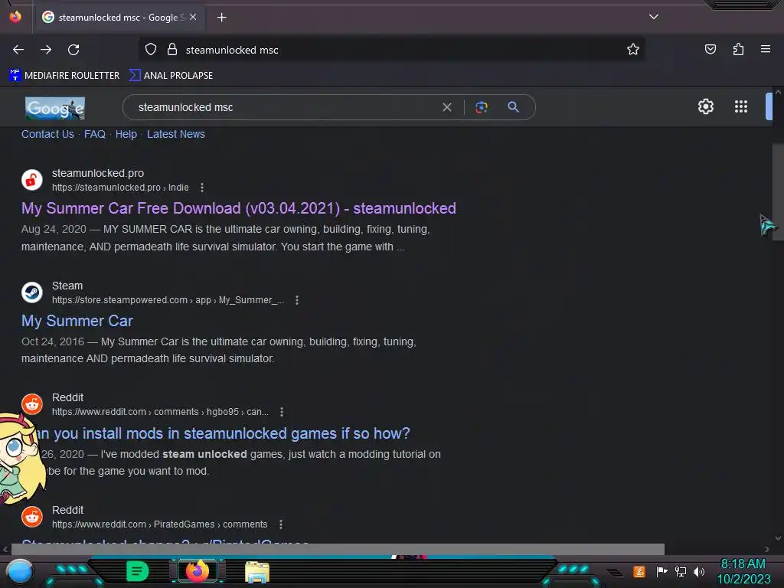Click the vertical page scrollbar thumb
The height and width of the screenshot is (588, 784).
pos(778,192)
